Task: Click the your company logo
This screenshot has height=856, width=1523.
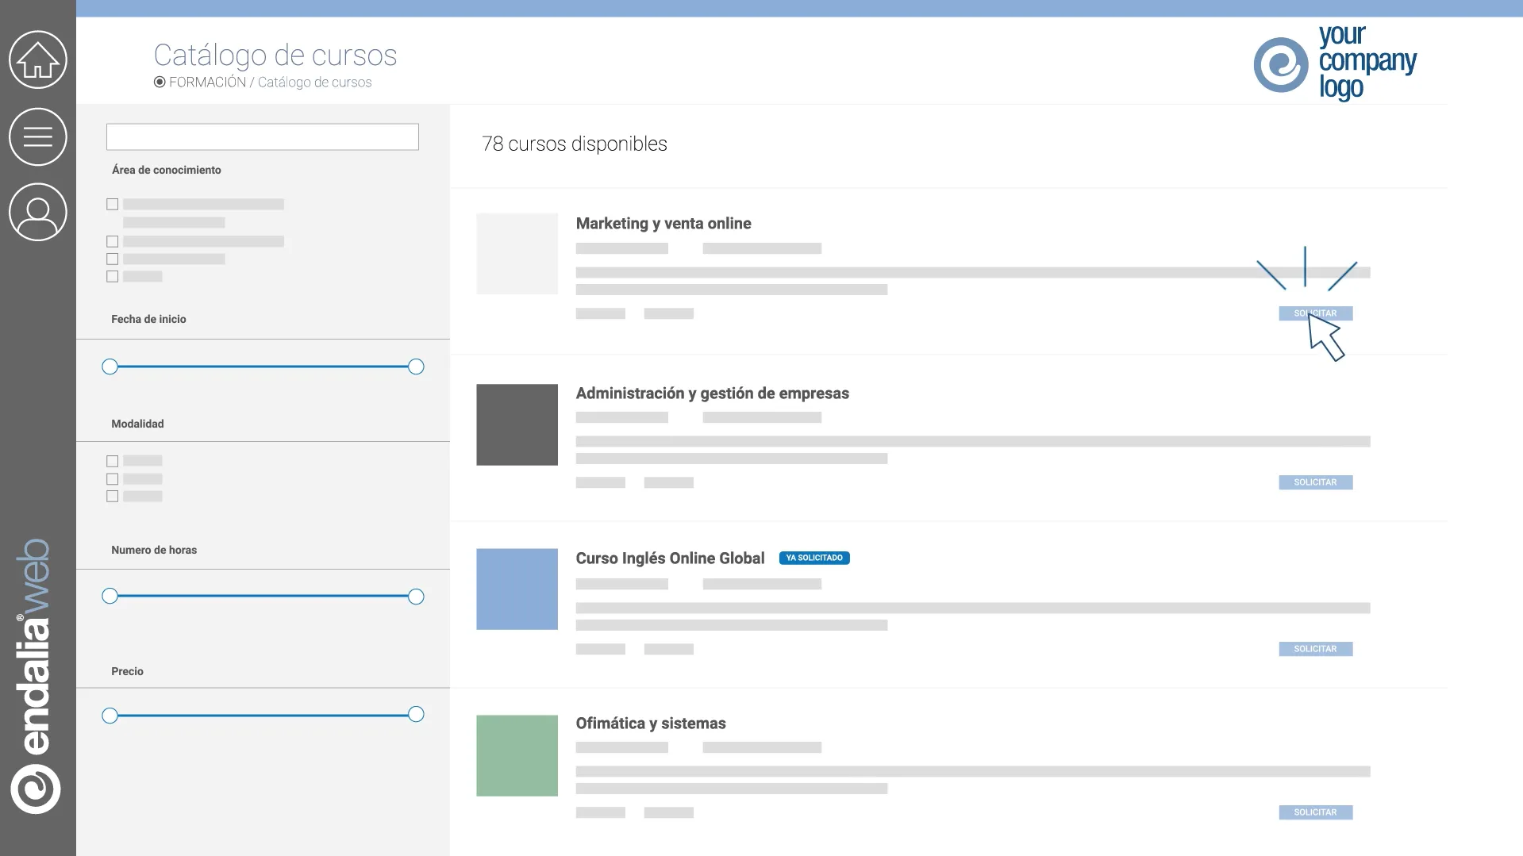Action: click(1335, 63)
